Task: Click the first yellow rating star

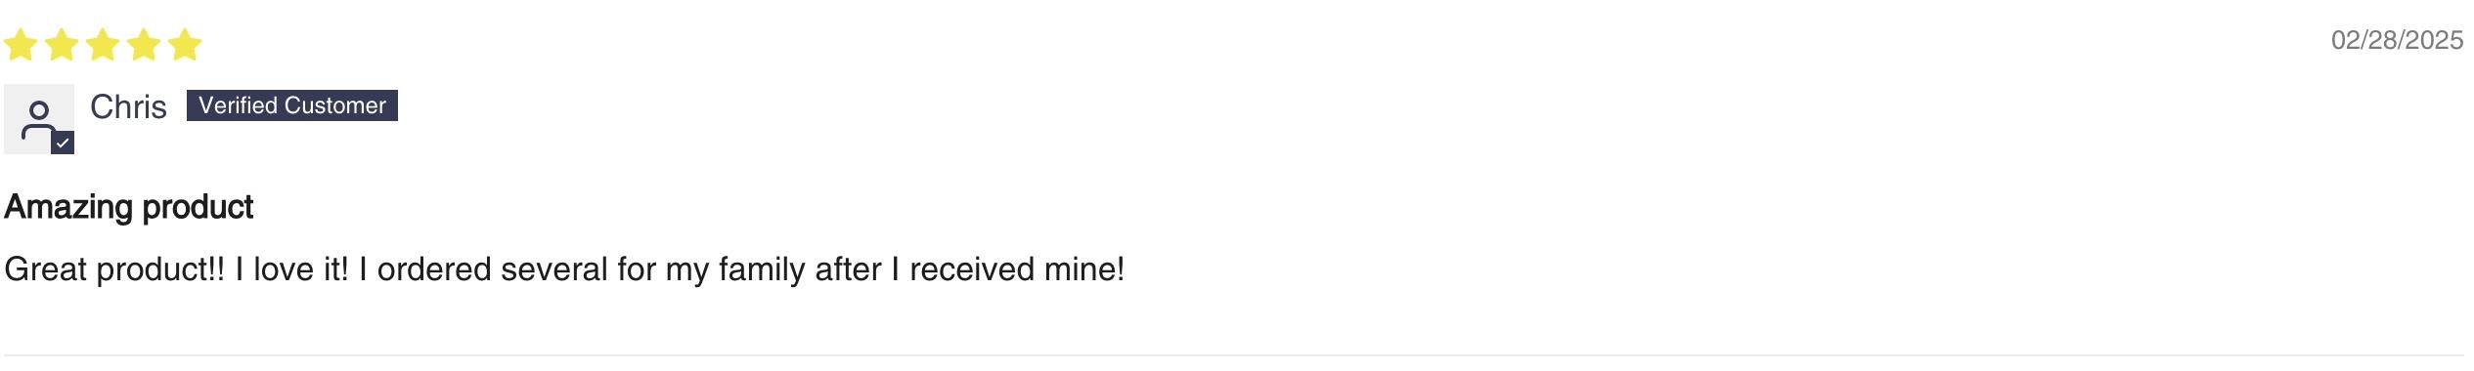Action: [21, 45]
